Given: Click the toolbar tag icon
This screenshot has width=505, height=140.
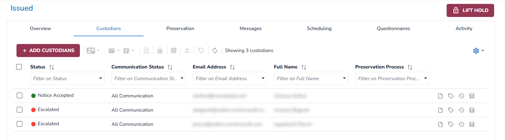Looking at the screenshot, I should [x=201, y=50].
